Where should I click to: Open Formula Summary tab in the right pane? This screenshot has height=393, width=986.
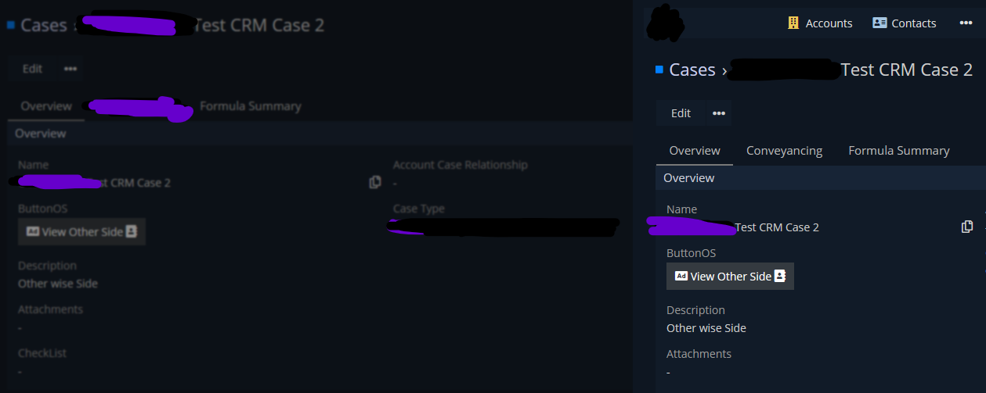point(899,151)
